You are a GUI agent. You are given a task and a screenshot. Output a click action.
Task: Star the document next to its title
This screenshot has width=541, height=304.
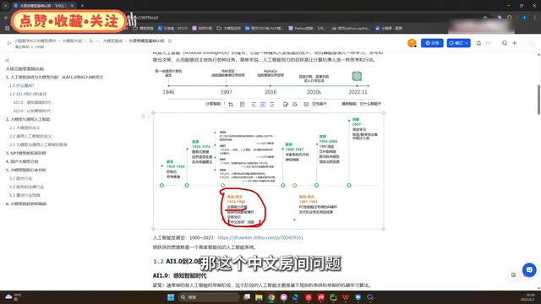[x=169, y=41]
